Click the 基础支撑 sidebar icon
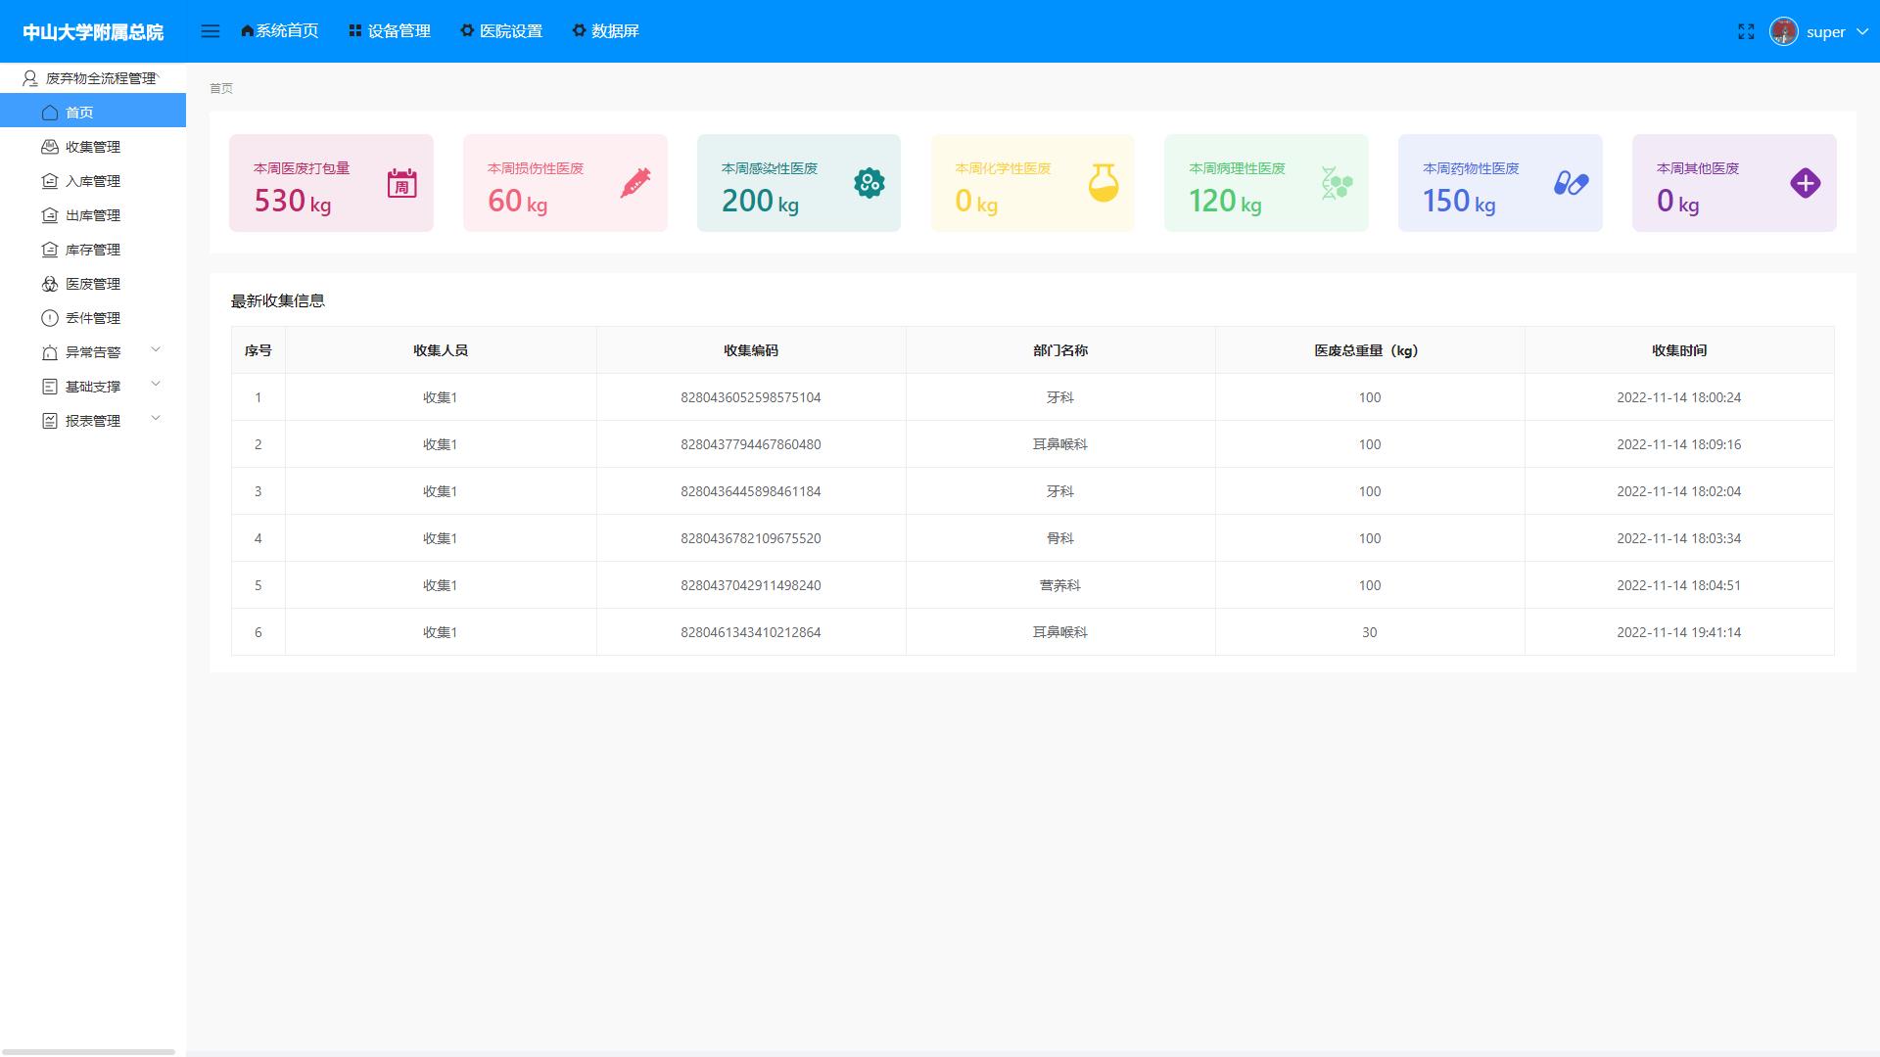 point(50,387)
